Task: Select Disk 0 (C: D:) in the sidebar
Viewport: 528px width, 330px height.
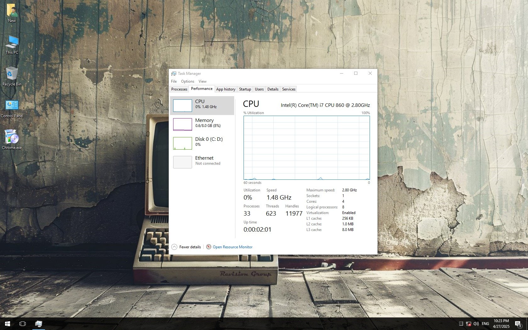Action: pos(202,143)
